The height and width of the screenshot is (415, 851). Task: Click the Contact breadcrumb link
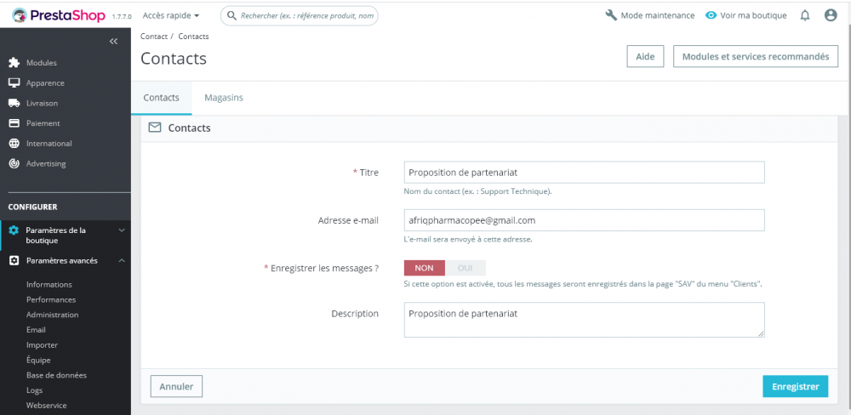153,37
